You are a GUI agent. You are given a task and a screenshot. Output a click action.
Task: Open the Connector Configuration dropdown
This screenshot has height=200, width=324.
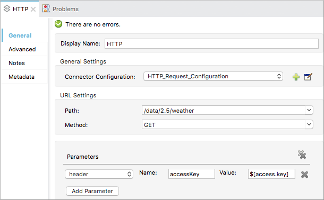213,76
